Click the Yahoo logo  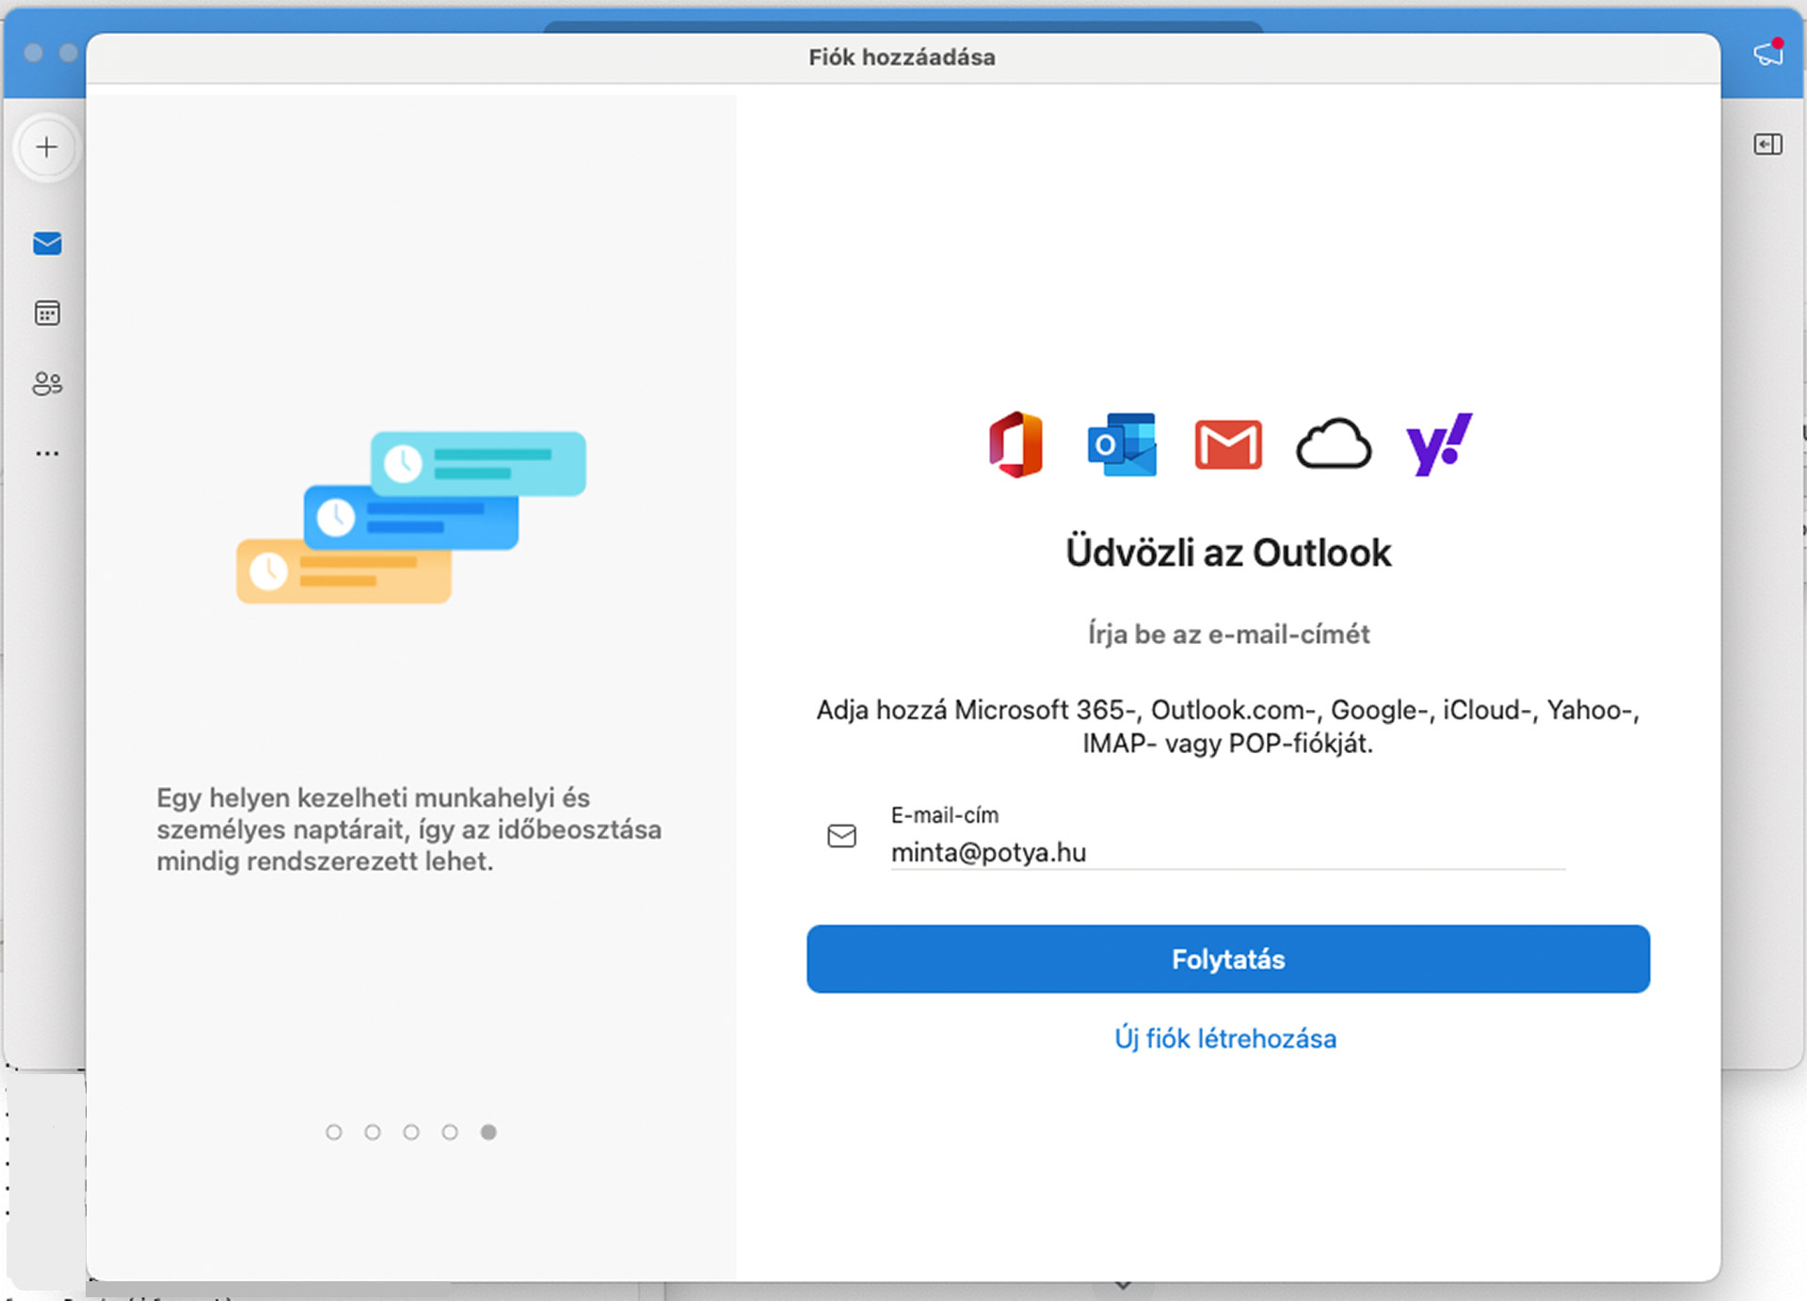tap(1439, 444)
